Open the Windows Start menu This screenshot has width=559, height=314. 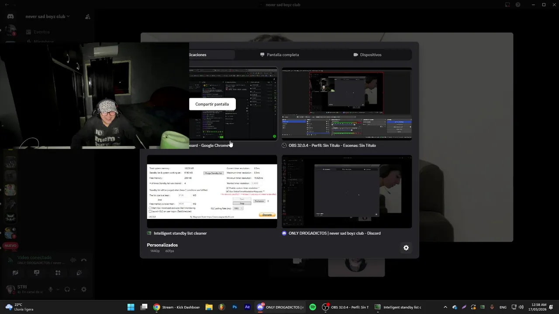(x=131, y=307)
